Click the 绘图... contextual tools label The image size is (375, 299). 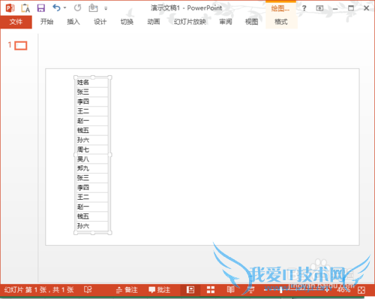point(280,8)
